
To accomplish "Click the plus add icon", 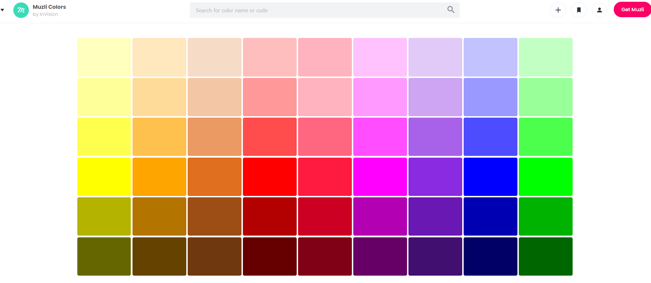I will coord(558,10).
